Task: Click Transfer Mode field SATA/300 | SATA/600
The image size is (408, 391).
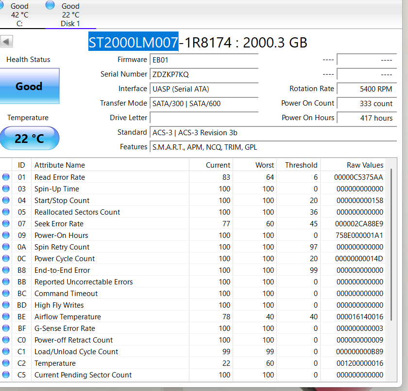Action: [x=204, y=103]
